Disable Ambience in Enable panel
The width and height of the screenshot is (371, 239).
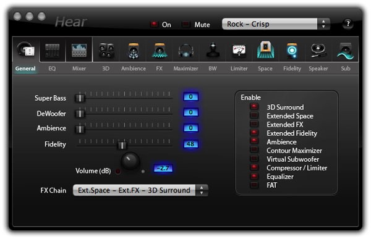(254, 141)
